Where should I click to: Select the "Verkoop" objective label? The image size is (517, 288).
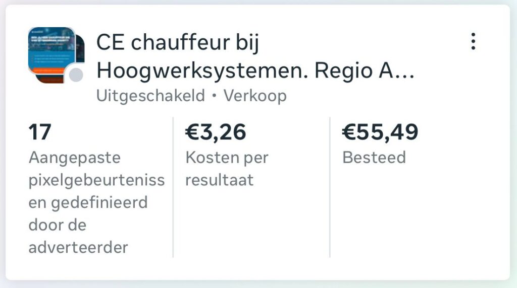(255, 96)
